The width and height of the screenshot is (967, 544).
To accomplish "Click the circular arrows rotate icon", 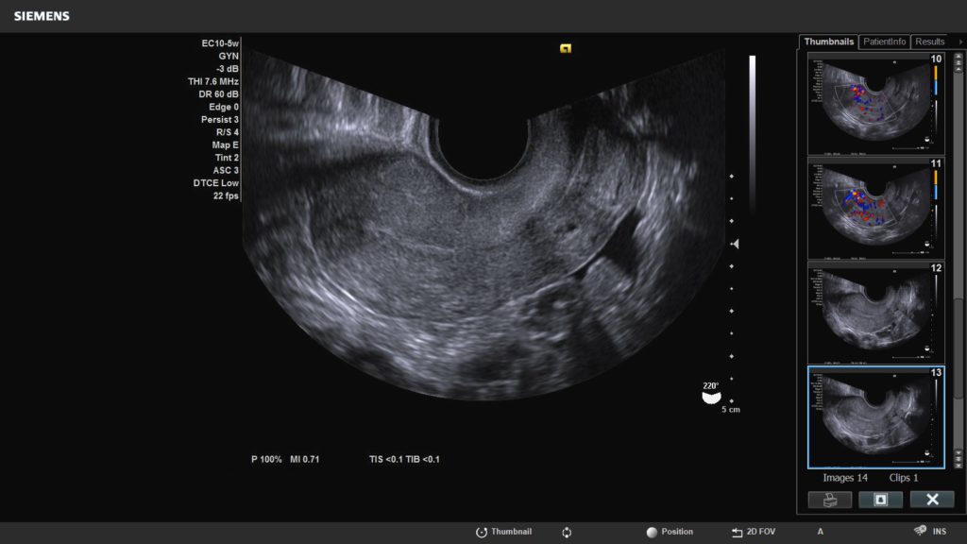I will [567, 532].
